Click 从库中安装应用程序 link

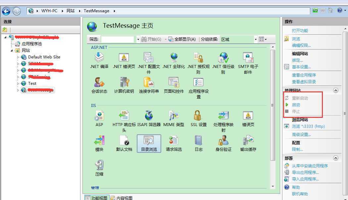(310, 166)
